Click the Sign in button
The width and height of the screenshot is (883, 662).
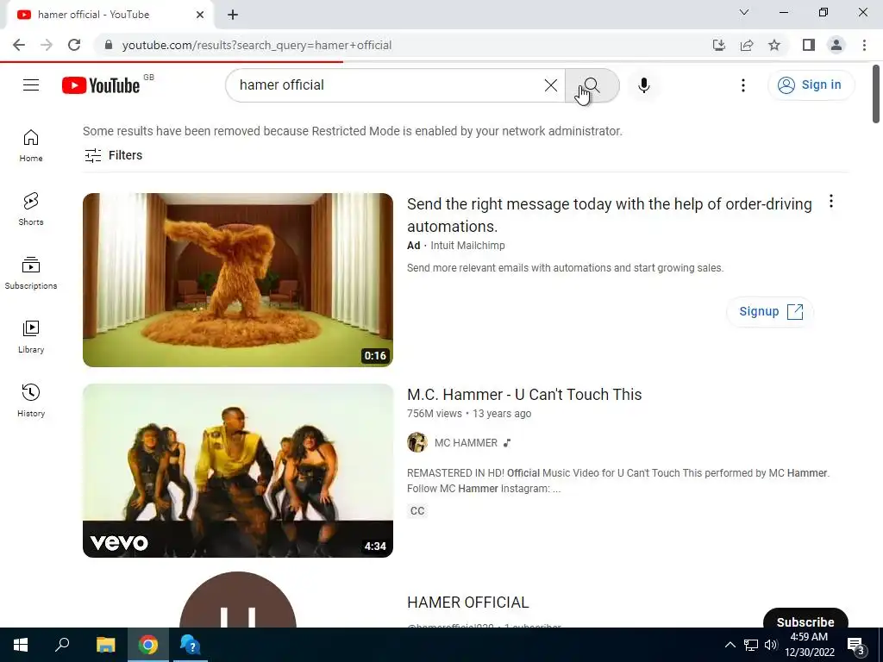811,85
